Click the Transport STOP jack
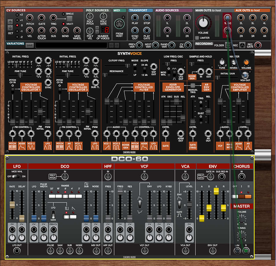276x266 pixels. pos(147,18)
